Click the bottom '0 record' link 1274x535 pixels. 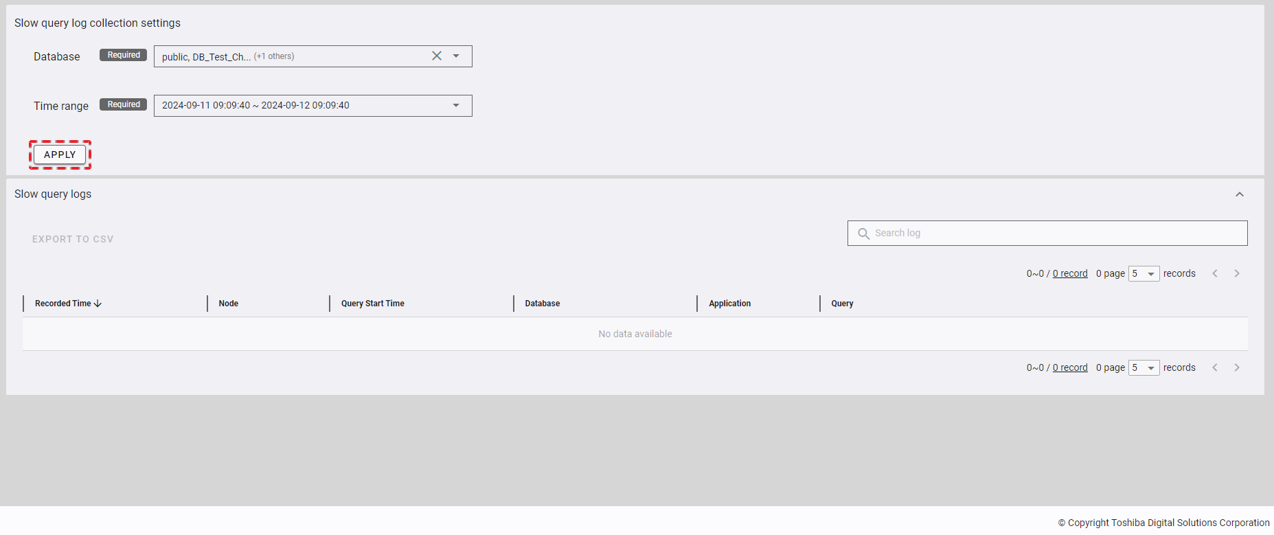[x=1070, y=368]
